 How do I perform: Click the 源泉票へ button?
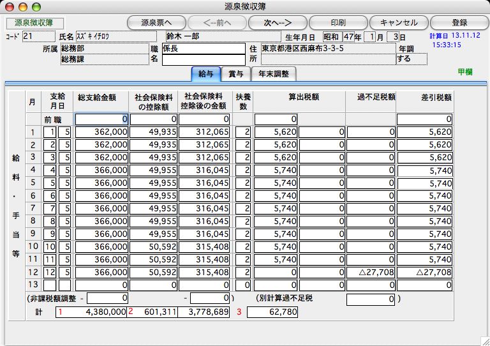(156, 22)
